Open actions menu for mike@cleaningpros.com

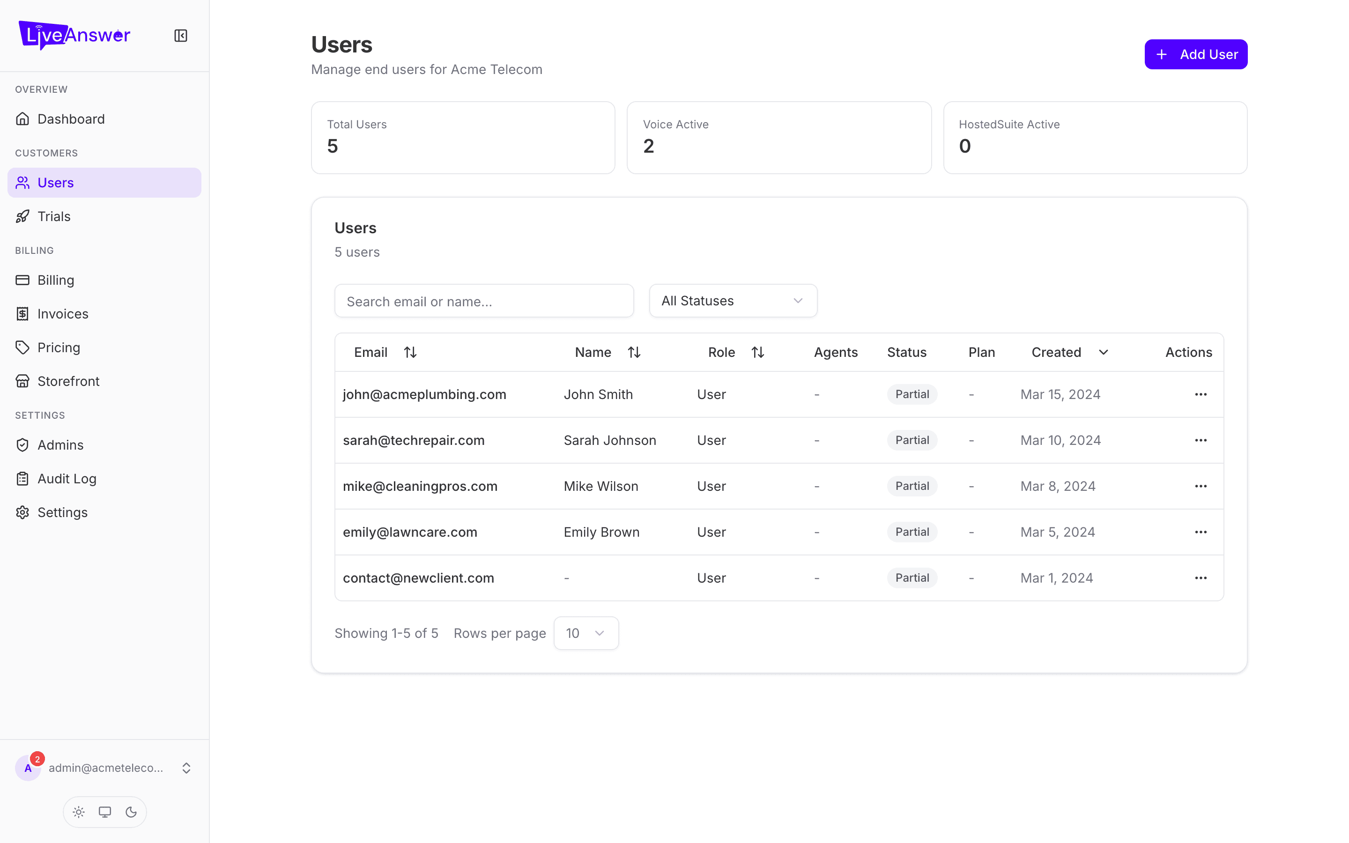tap(1201, 486)
